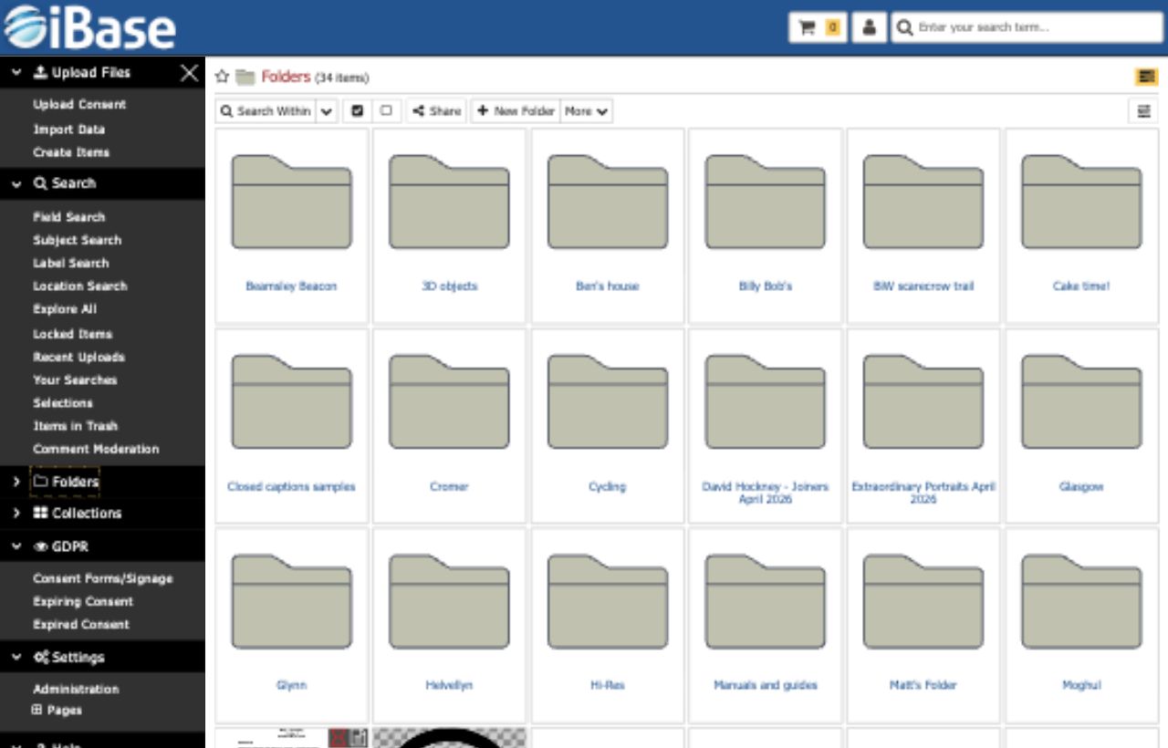Viewport: 1168px width, 748px height.
Task: Open Locked Items
Action: point(73,334)
